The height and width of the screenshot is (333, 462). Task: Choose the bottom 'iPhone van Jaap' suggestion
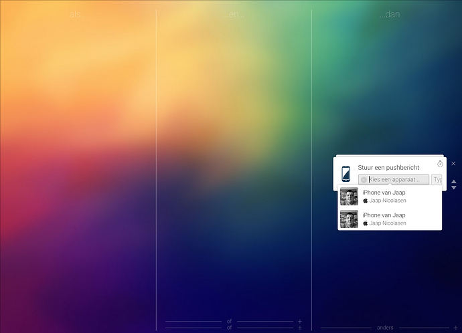[390, 219]
